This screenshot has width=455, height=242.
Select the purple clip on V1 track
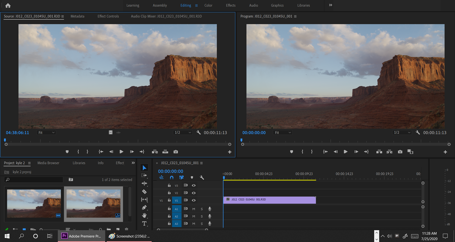point(269,200)
